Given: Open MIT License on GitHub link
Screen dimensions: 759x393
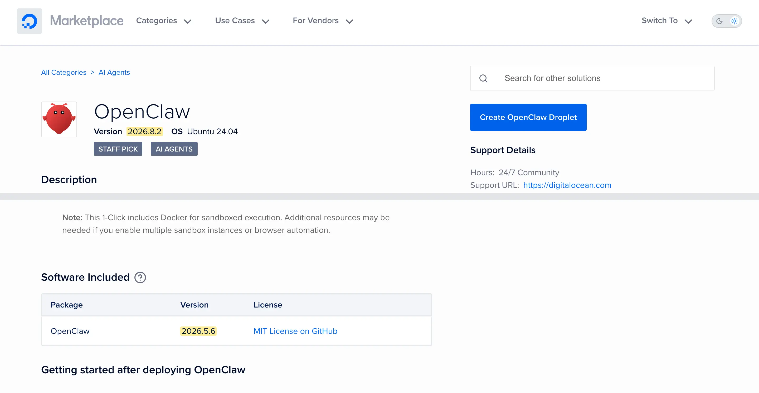Looking at the screenshot, I should (295, 331).
